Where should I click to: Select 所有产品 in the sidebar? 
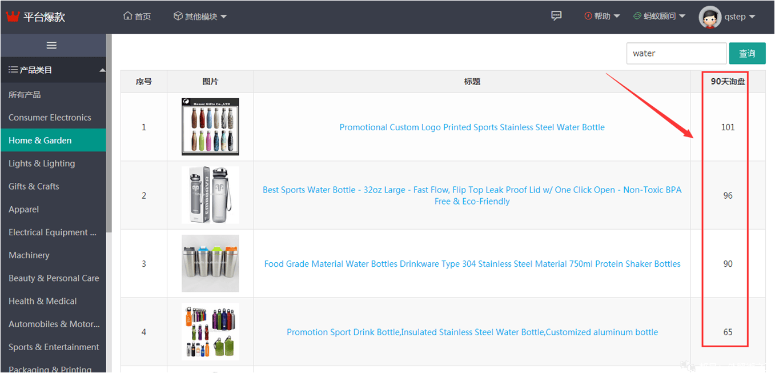click(25, 95)
